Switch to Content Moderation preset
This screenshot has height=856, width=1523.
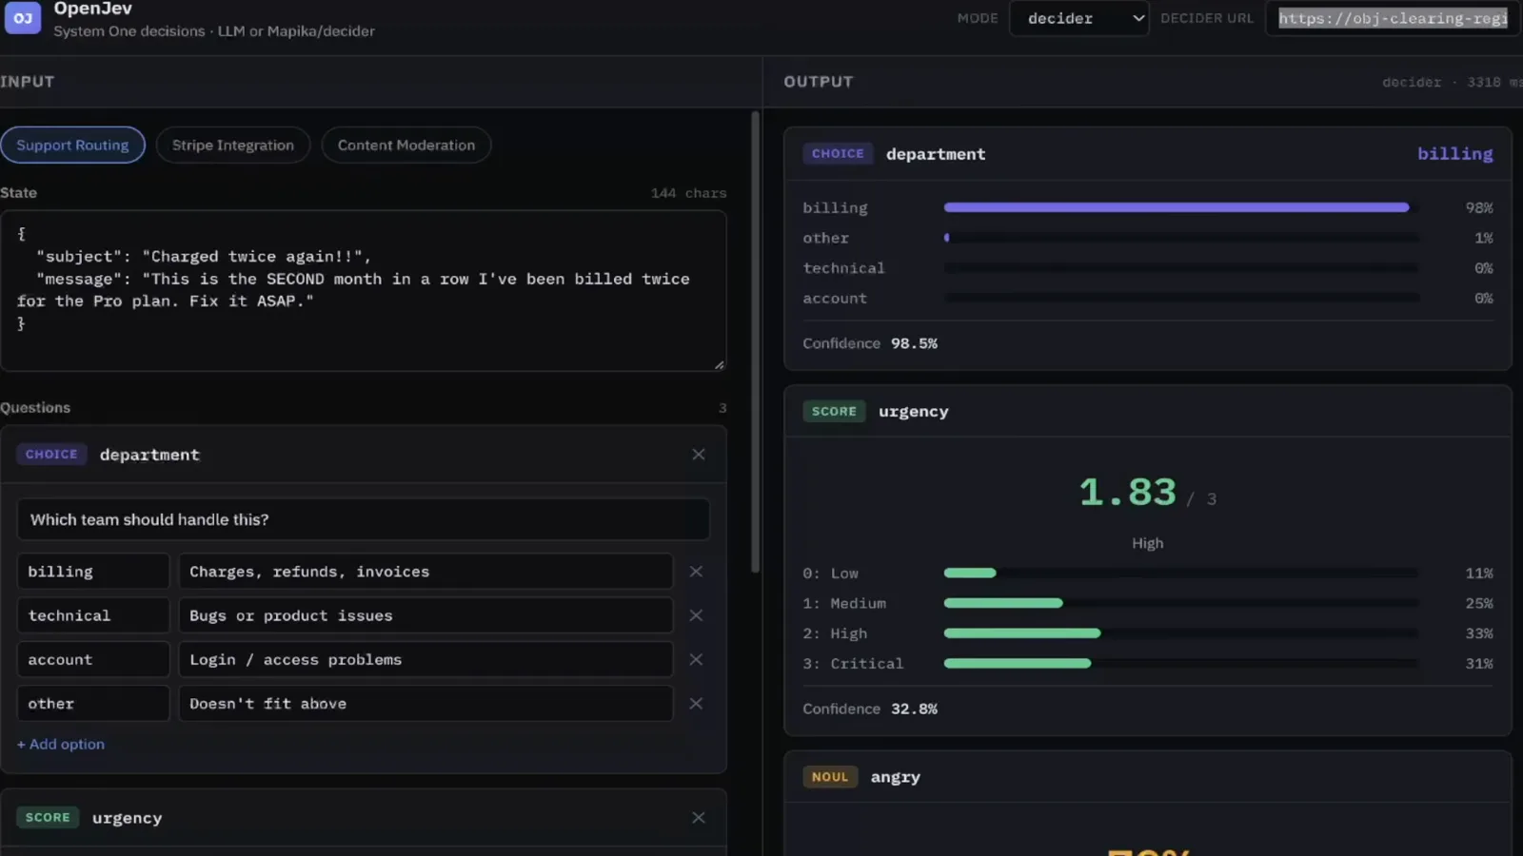406,145
